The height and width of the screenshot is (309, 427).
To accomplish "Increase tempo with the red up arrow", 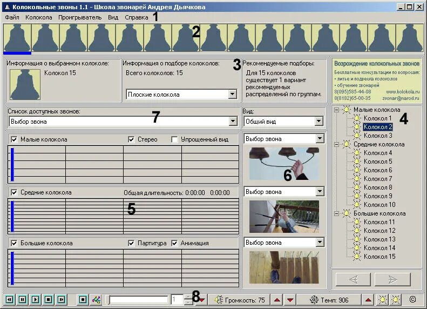I will 368,300.
